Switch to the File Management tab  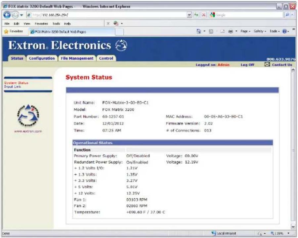tap(77, 58)
